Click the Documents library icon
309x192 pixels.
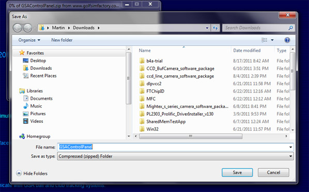tap(26, 98)
